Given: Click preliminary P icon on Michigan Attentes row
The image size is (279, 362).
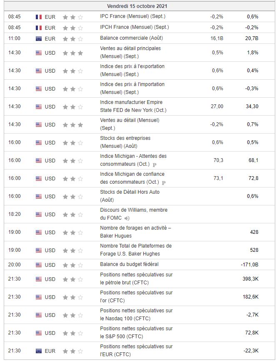Looking at the screenshot, I should click(154, 165).
